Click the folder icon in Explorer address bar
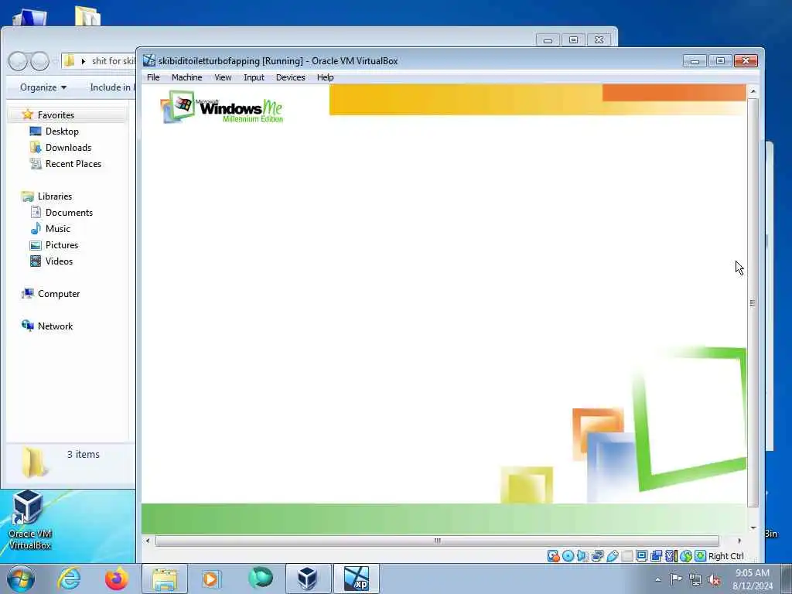This screenshot has width=792, height=594. tap(70, 60)
